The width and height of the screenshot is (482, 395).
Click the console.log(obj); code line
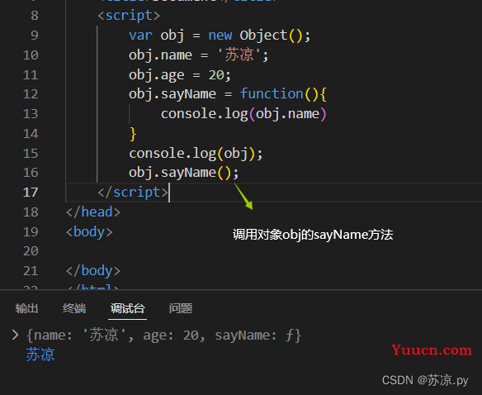(x=196, y=154)
